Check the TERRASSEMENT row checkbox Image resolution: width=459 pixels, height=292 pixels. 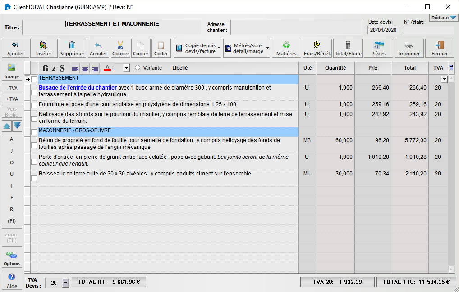tap(34, 79)
